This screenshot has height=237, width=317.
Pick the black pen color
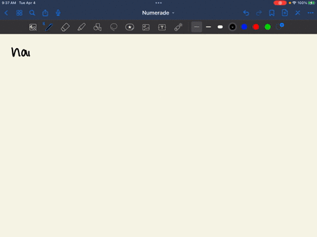click(x=232, y=27)
